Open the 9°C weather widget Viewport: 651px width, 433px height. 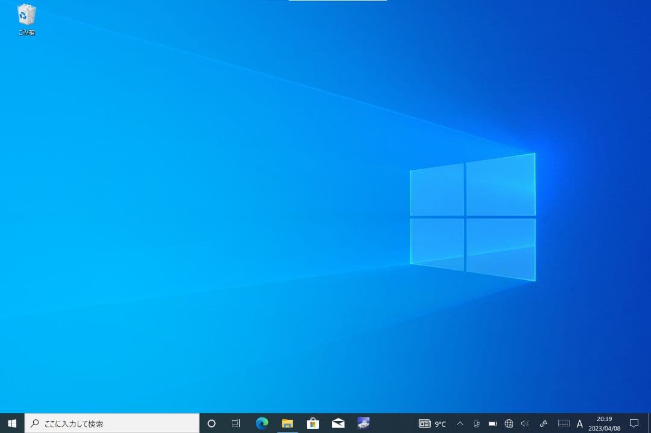(435, 423)
